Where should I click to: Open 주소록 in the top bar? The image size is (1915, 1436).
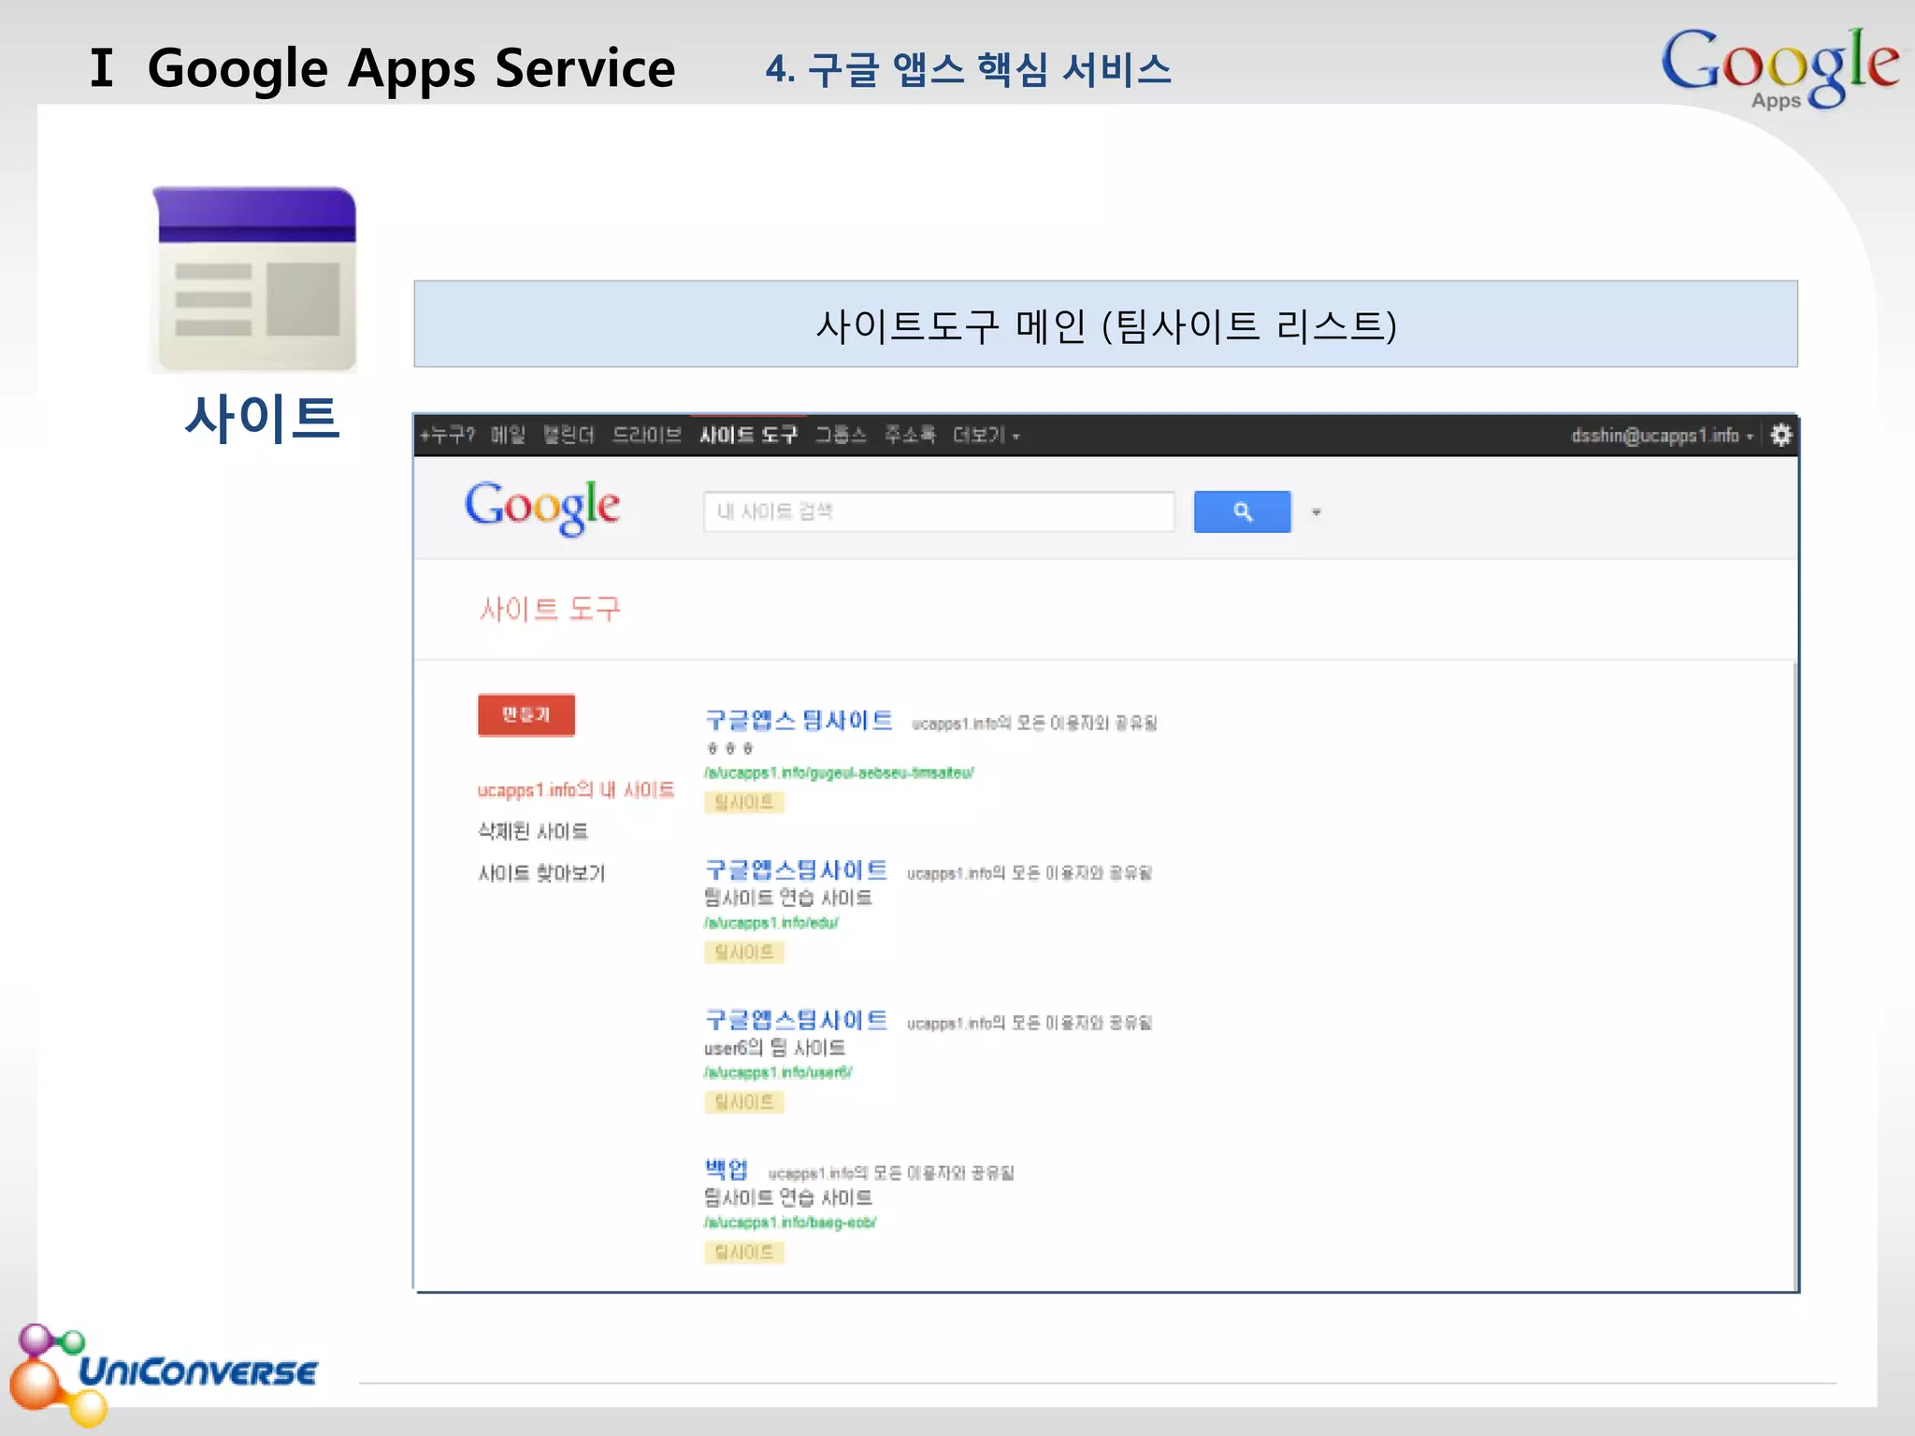point(910,435)
